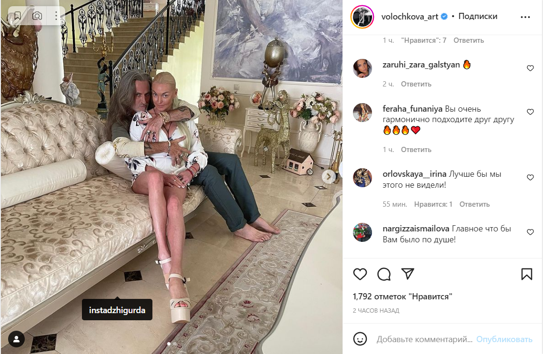543x354 pixels.
Task: Click the Подписки following button
Action: [478, 16]
